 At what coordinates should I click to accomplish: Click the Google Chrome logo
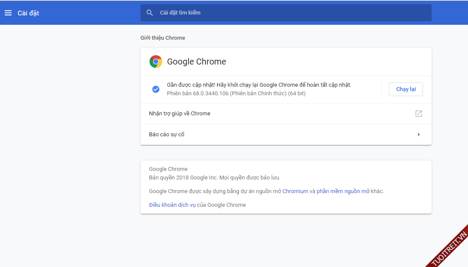[x=155, y=62]
